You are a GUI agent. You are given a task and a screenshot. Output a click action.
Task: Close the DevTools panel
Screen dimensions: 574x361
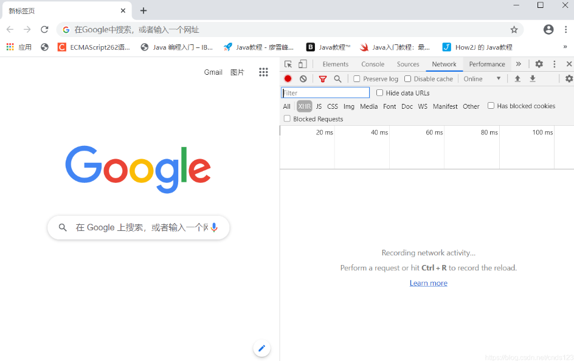click(569, 64)
